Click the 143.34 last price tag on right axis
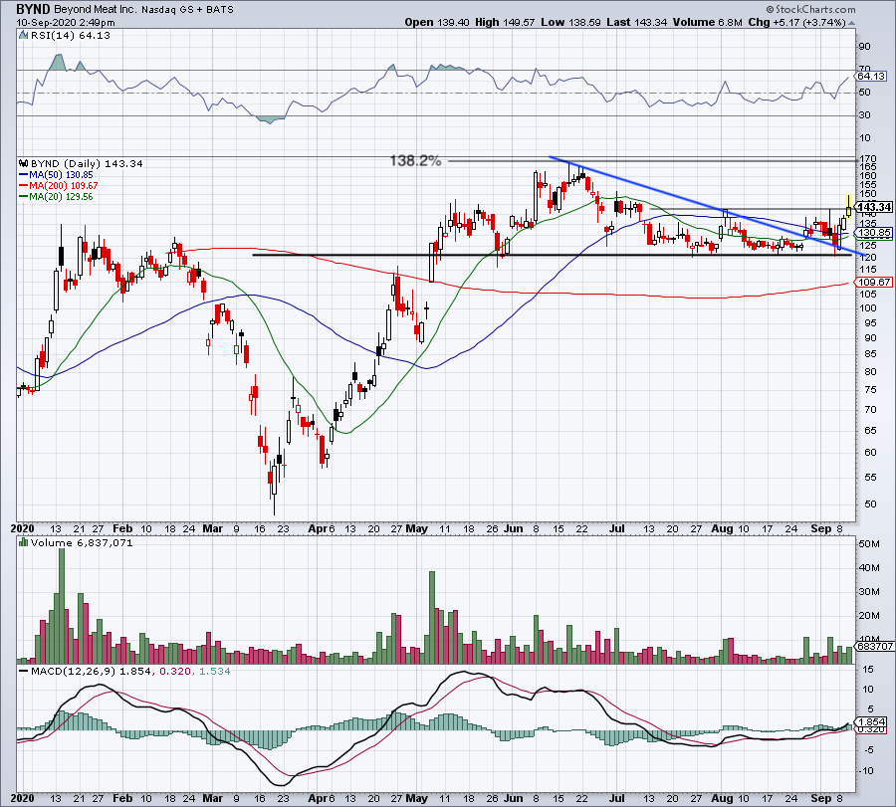896x807 pixels. click(x=874, y=207)
